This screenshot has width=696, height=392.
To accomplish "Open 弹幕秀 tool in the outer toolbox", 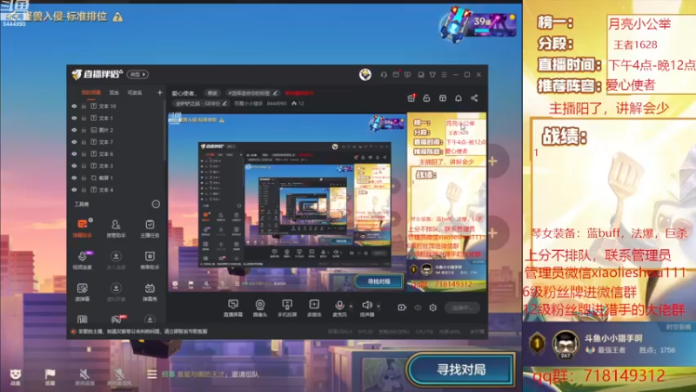I will (x=150, y=292).
